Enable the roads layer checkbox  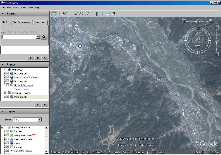[x=8, y=143]
